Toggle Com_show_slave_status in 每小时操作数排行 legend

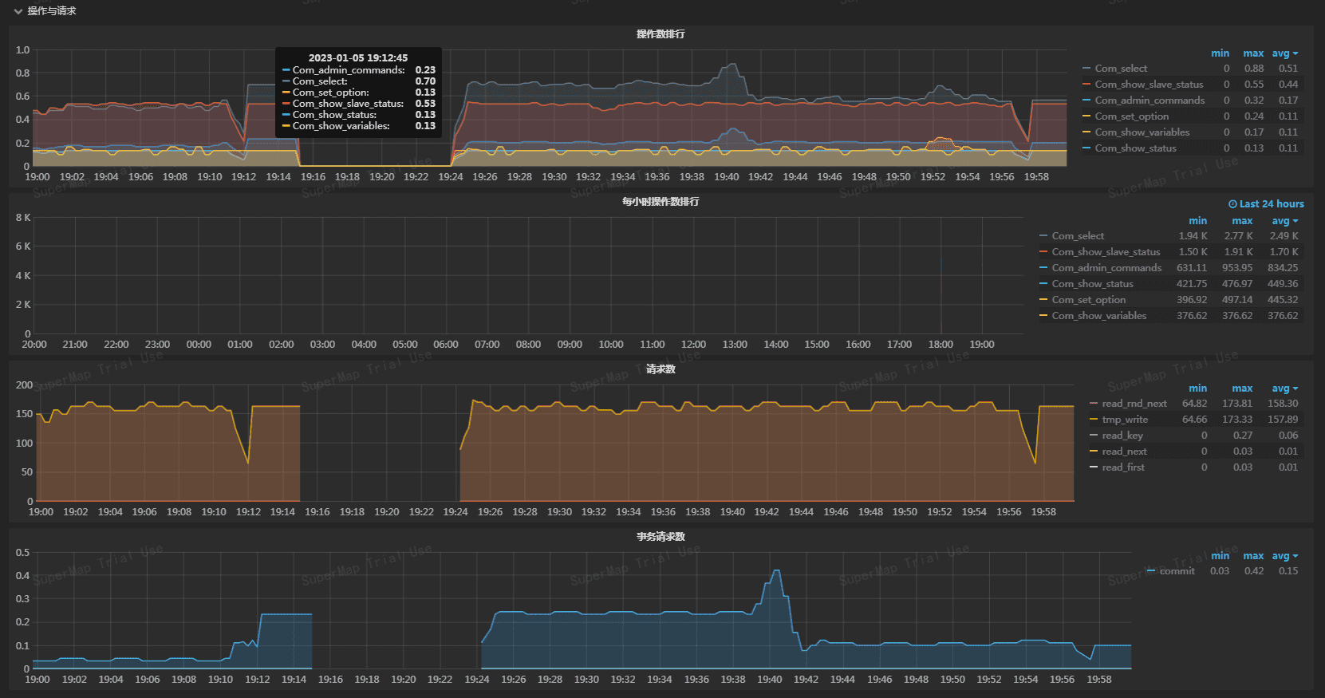[1106, 252]
